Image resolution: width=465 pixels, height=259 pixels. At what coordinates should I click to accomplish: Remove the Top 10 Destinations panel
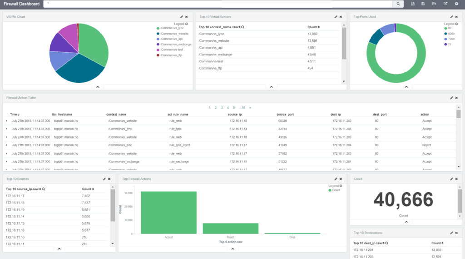click(456, 233)
